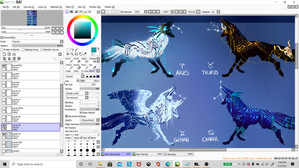Uncheck the Selection checkbox in toolbar
Screen dimensions: 299x168
[122, 12]
